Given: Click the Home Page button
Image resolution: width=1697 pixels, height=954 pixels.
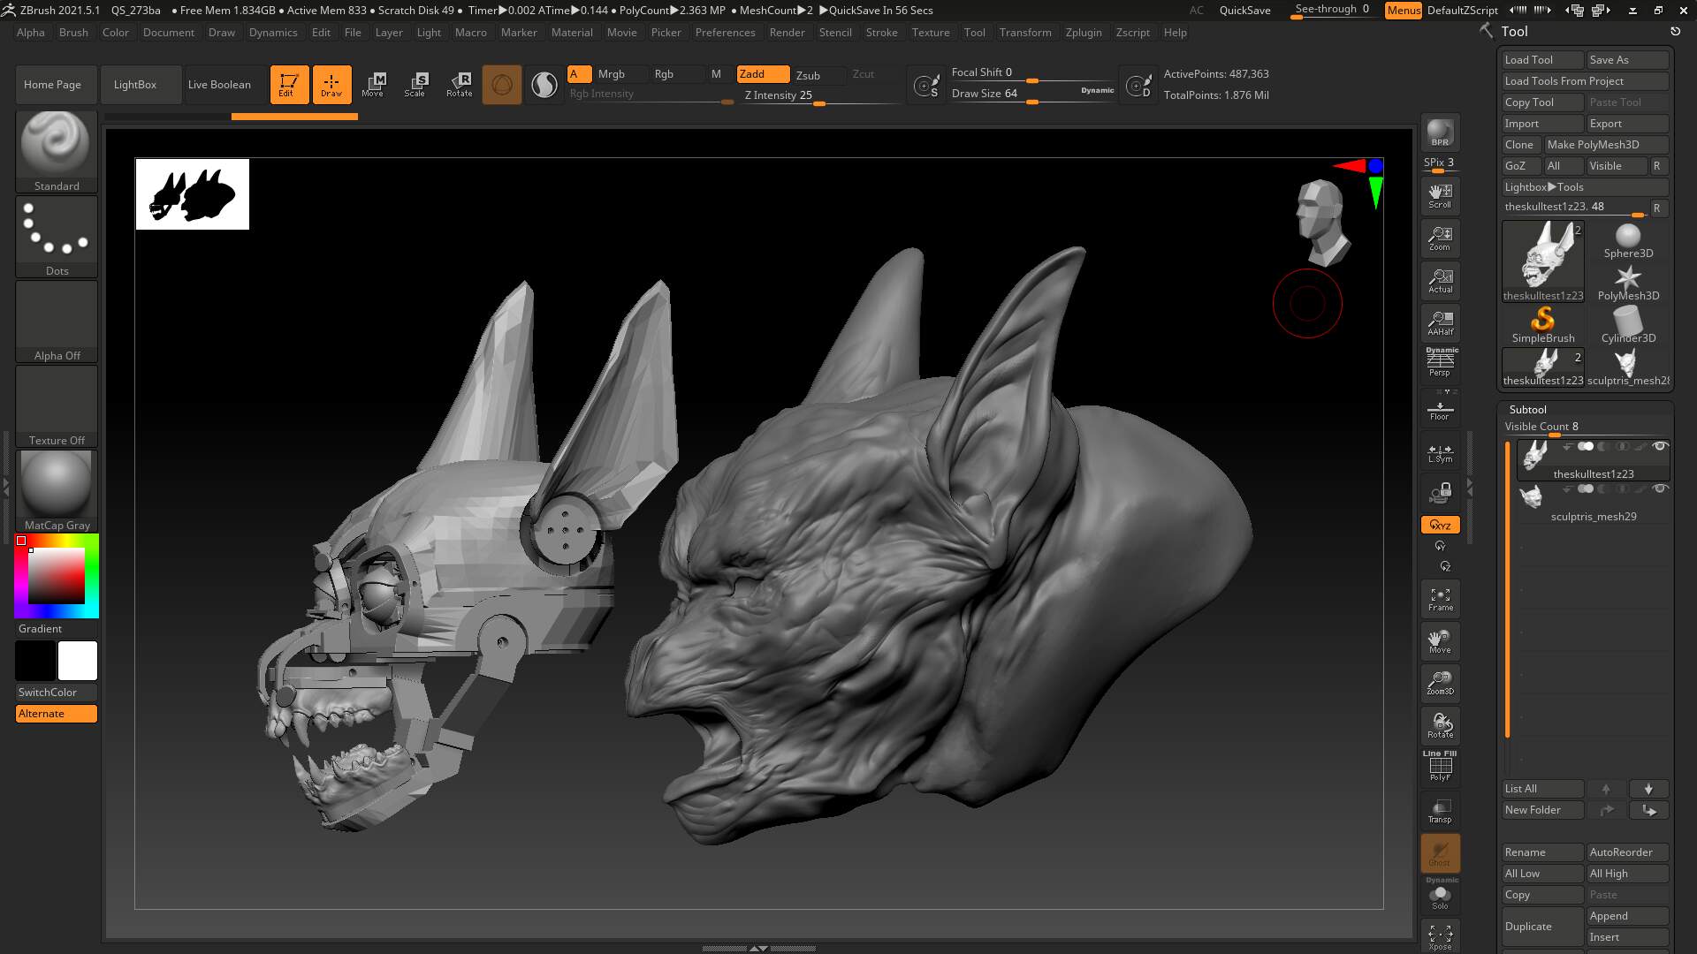Looking at the screenshot, I should (56, 85).
